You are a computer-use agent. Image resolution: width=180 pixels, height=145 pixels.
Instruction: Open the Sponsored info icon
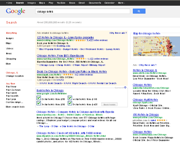point(125,87)
